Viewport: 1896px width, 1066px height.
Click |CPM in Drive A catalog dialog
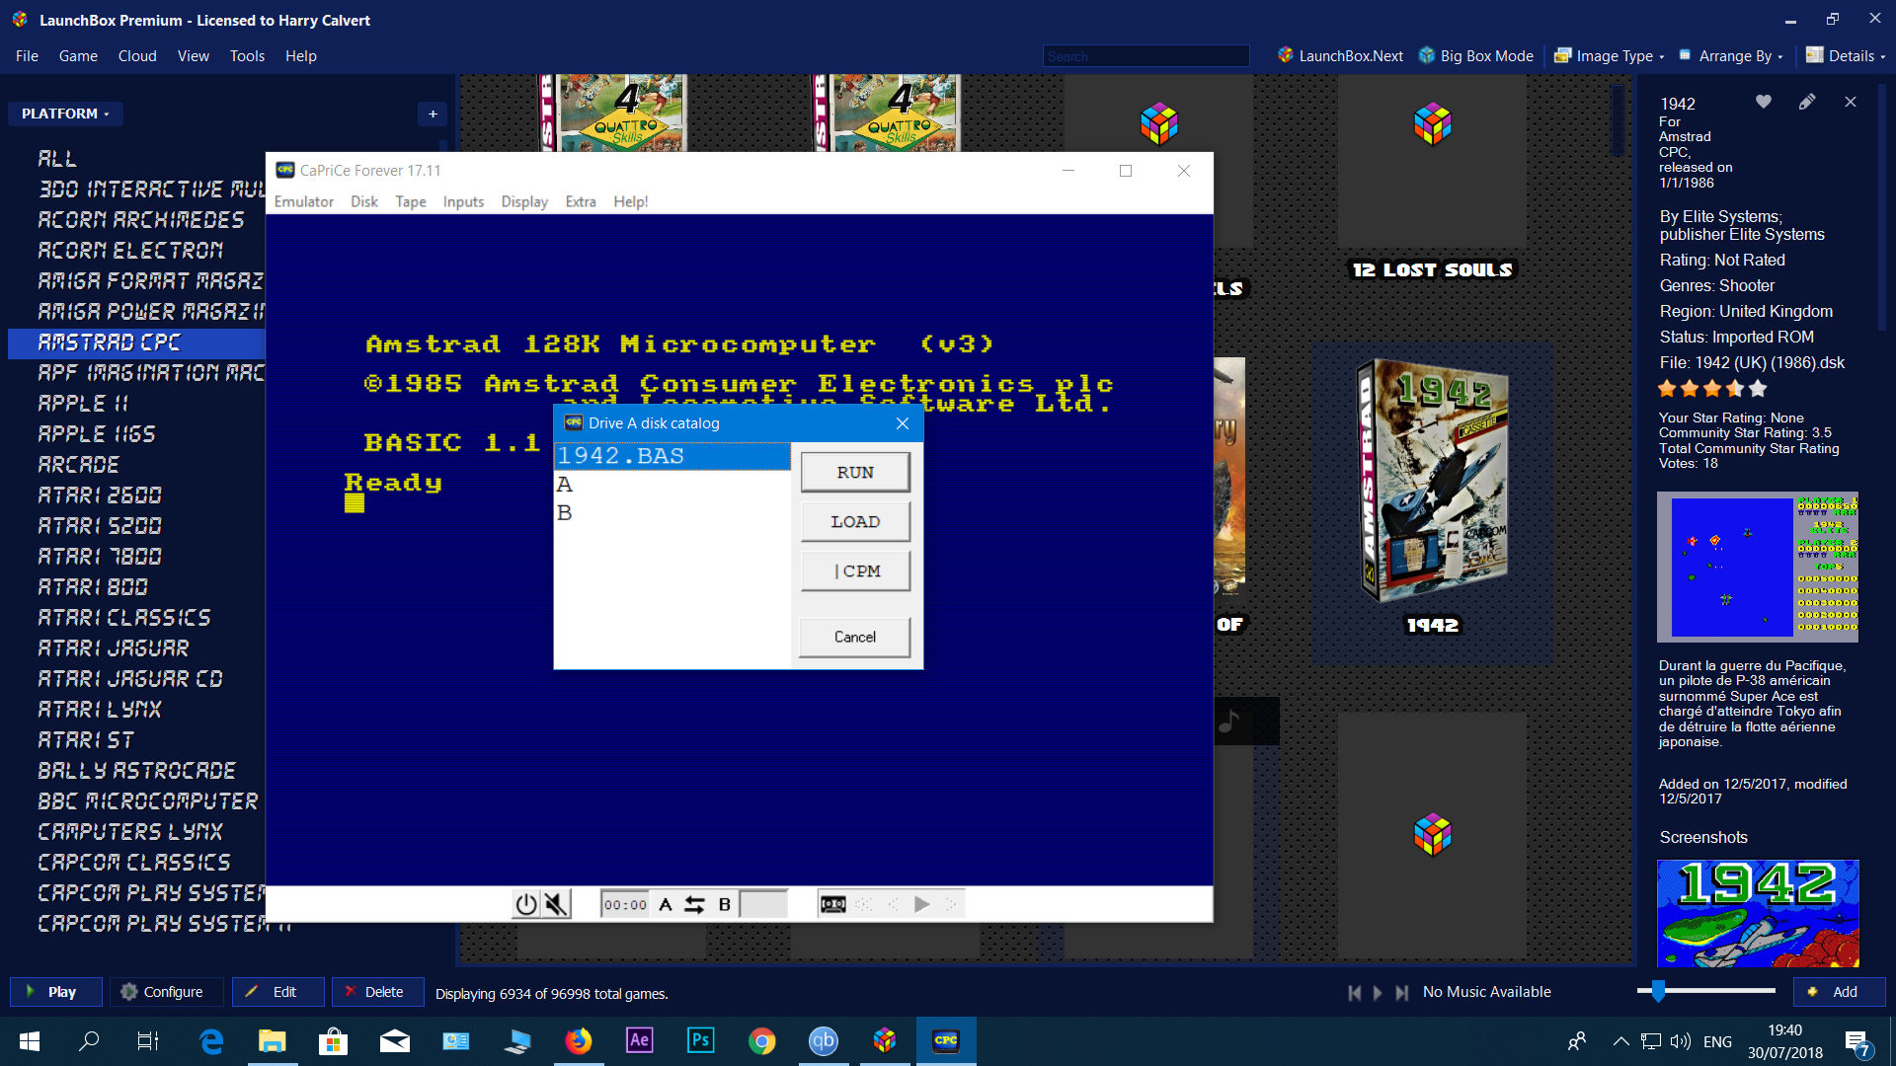coord(855,571)
